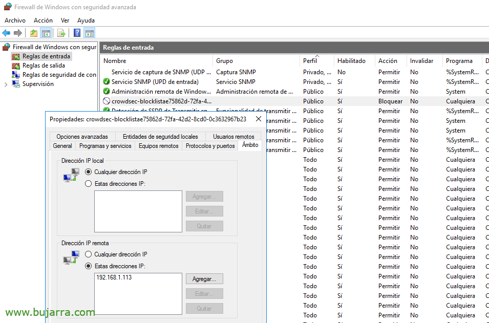This screenshot has height=323, width=489.
Task: Click Editar button for remote IP addresses
Action: 204,294
